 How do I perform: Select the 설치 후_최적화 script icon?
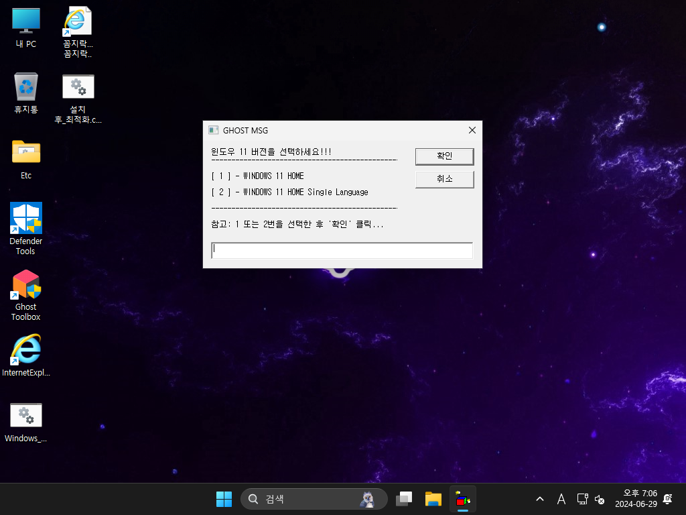click(x=78, y=99)
